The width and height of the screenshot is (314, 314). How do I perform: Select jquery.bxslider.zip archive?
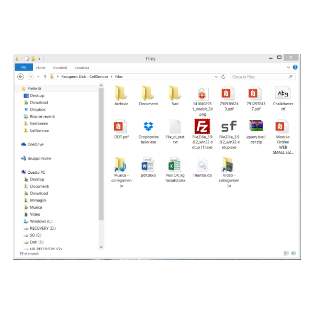(x=256, y=132)
